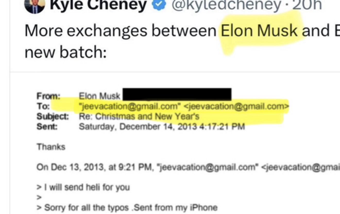340x214 pixels.
Task: Click the black redaction bar
Action: point(177,94)
